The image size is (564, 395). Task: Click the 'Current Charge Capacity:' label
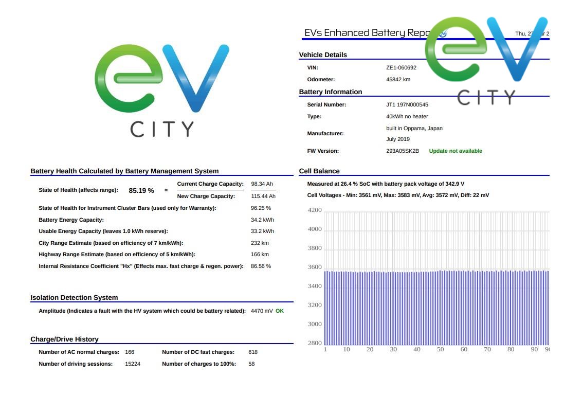pos(210,184)
